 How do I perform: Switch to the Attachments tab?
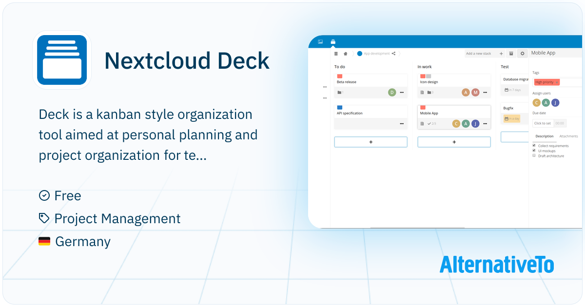tap(568, 136)
